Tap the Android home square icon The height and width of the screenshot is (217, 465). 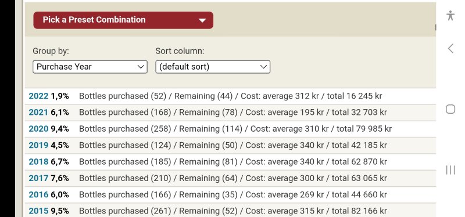click(450, 109)
